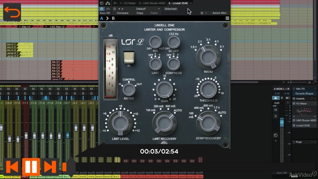Image resolution: width=318 pixels, height=179 pixels.
Task: Select the 3 - Lindell 254E tab
Action: (178, 3)
